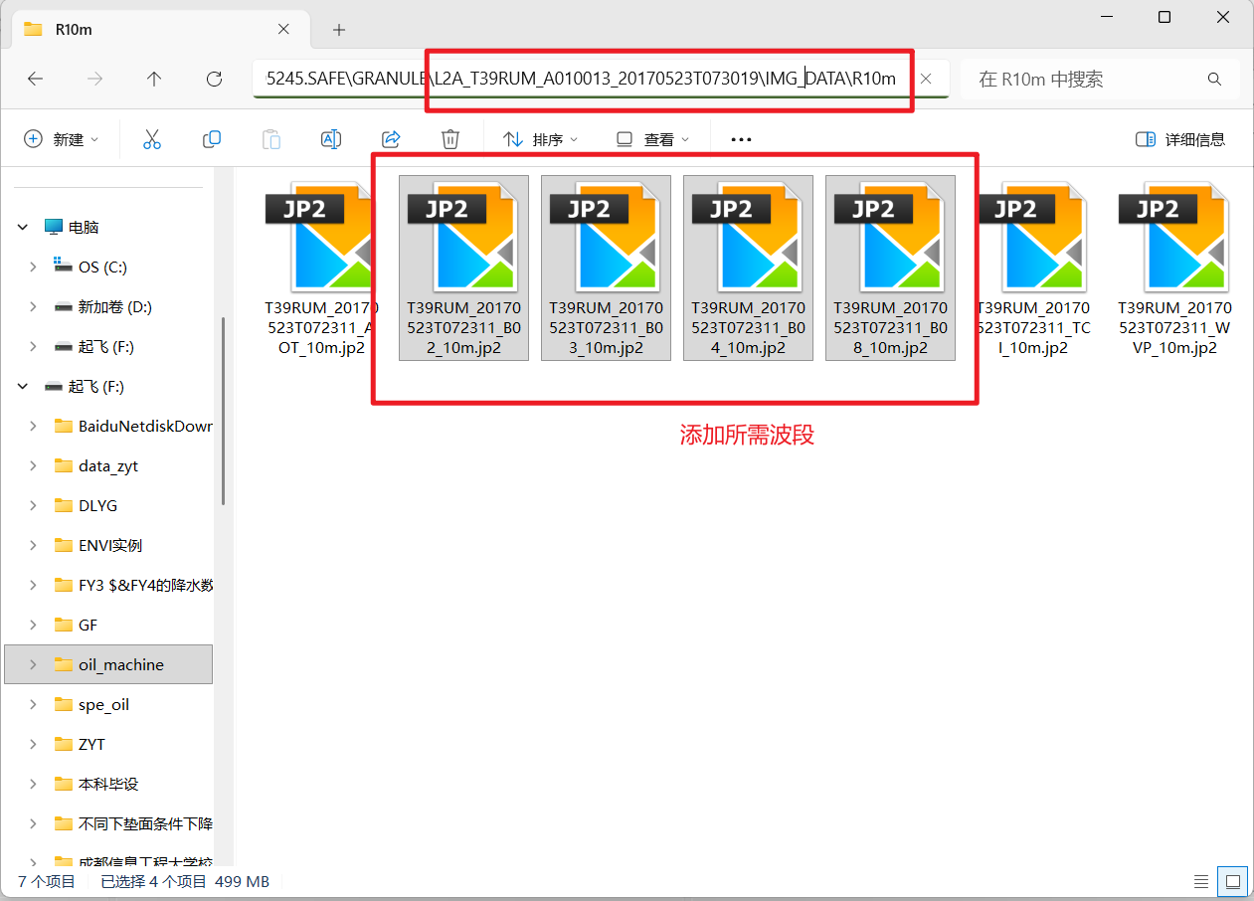
Task: Switch to large icons view icon
Action: [x=1233, y=881]
